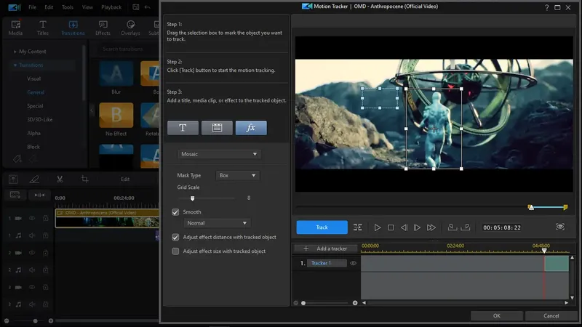The image size is (582, 327).
Task: Open the Mask Type Box dropdown
Action: (238, 175)
